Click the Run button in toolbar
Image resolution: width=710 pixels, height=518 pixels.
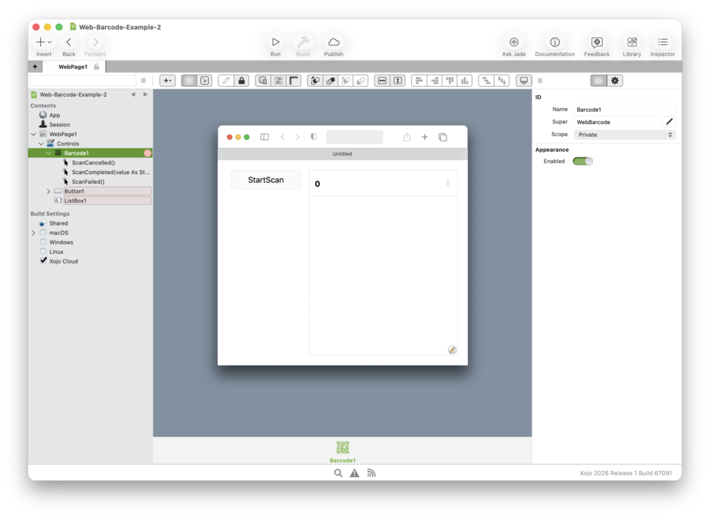point(275,42)
